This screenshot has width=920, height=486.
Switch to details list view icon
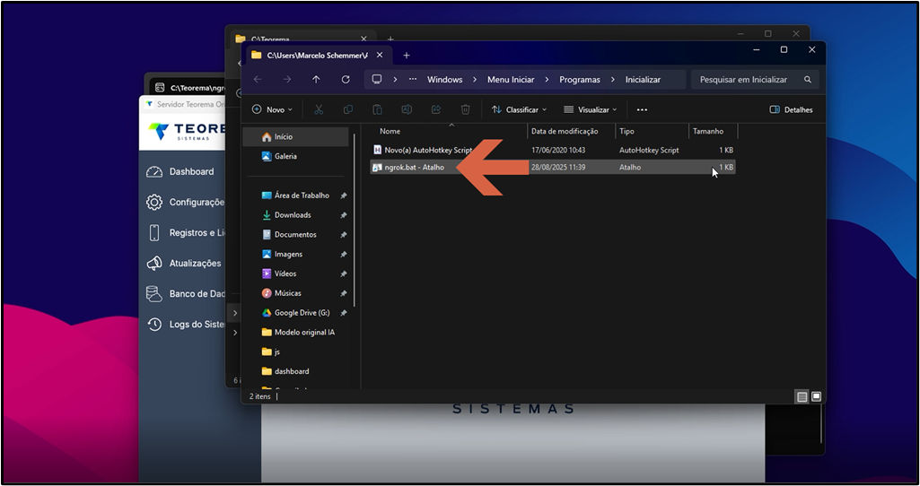point(802,397)
